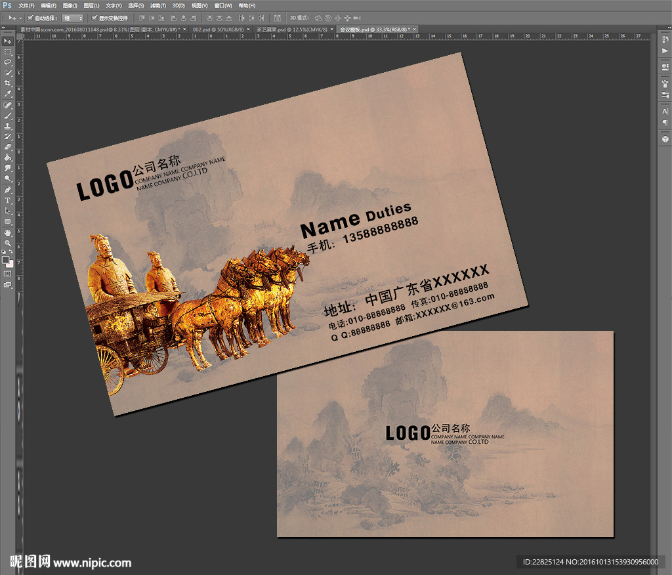672x575 pixels.
Task: Open the Brush Presets panel icon
Action: (665, 83)
